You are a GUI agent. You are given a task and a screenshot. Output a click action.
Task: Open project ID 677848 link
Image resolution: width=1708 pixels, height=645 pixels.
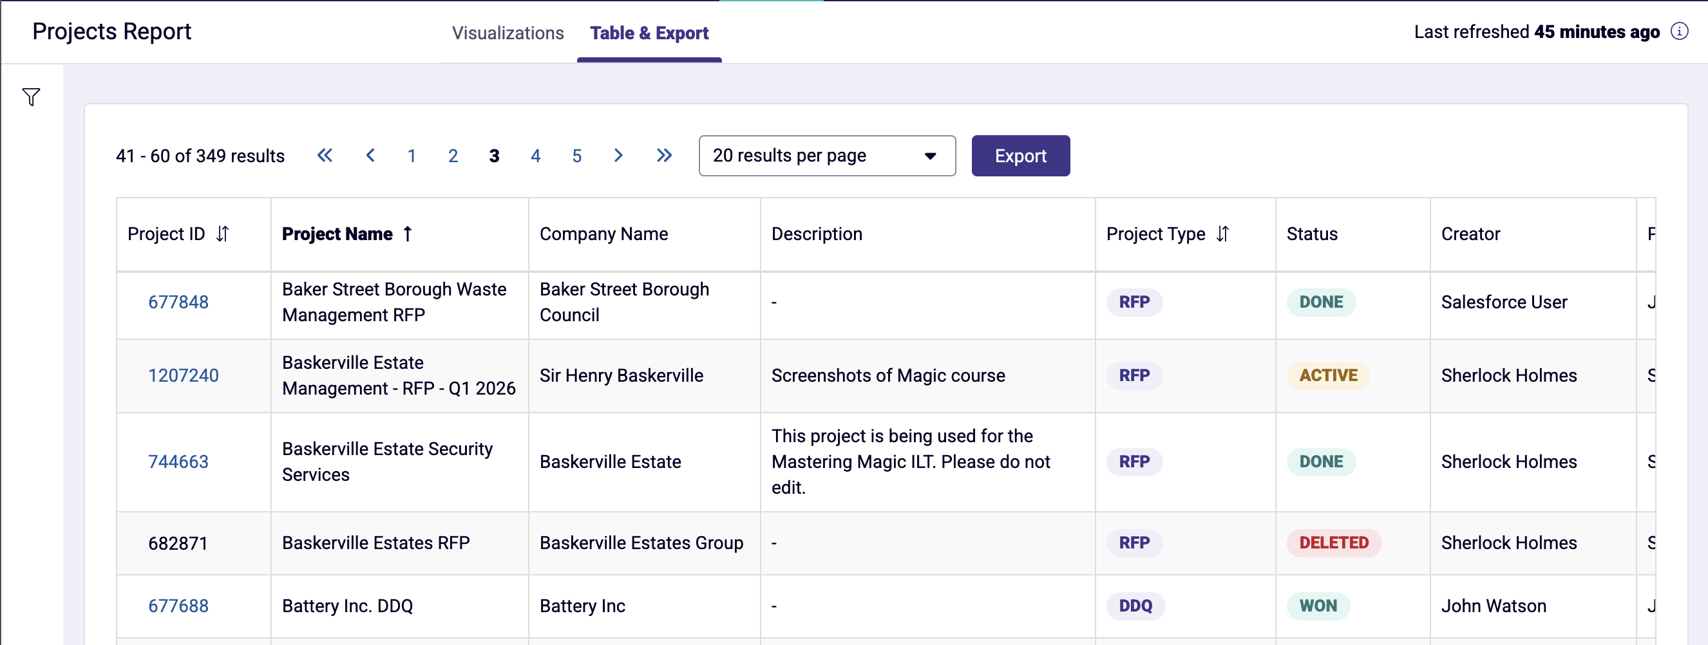[x=178, y=302]
